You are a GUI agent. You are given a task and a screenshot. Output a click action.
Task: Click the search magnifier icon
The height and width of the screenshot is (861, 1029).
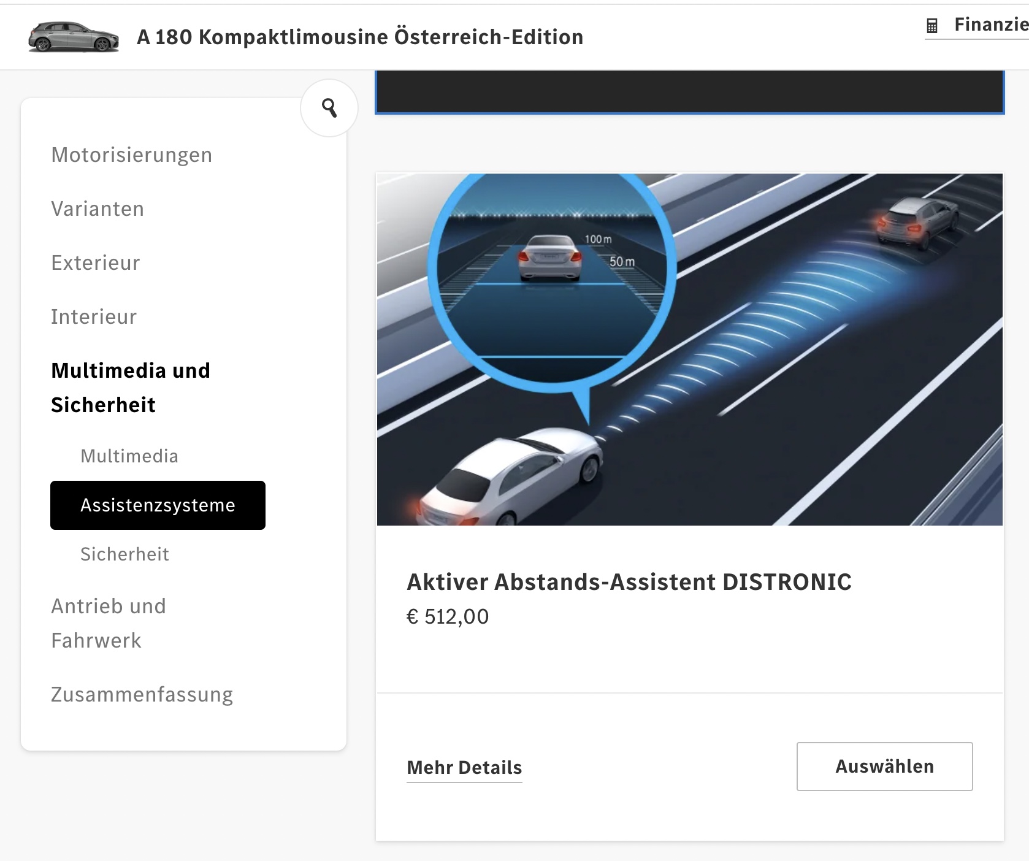[329, 108]
